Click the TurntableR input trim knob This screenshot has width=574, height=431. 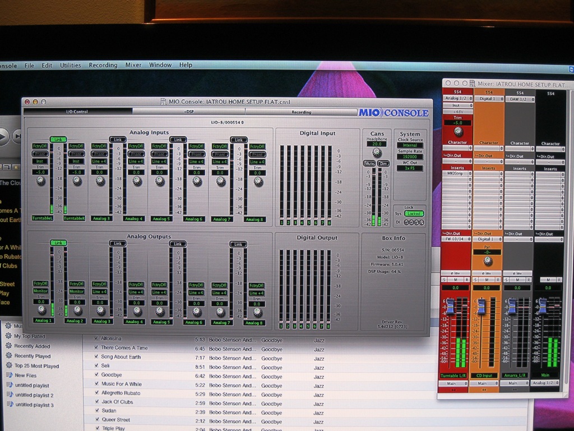tap(76, 180)
